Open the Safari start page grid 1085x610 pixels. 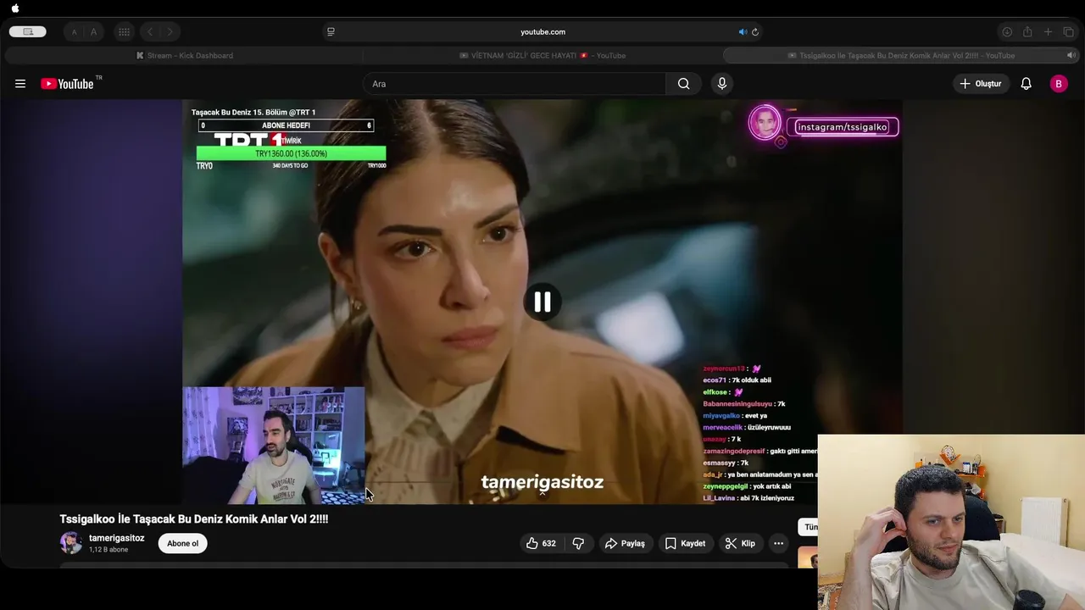124,32
